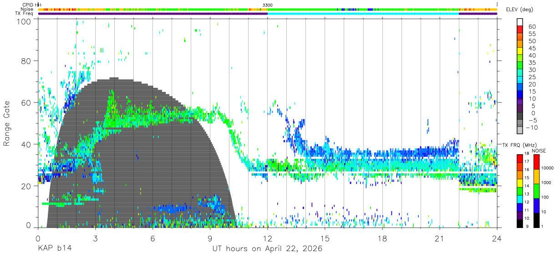Click the 80 tick label on the Range Gate axis
Image resolution: width=559 pixels, height=258 pixels.
tap(26, 61)
